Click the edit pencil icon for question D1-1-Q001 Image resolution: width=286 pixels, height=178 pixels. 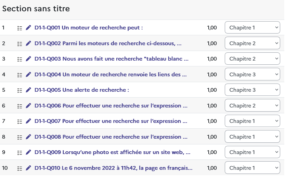28,28
